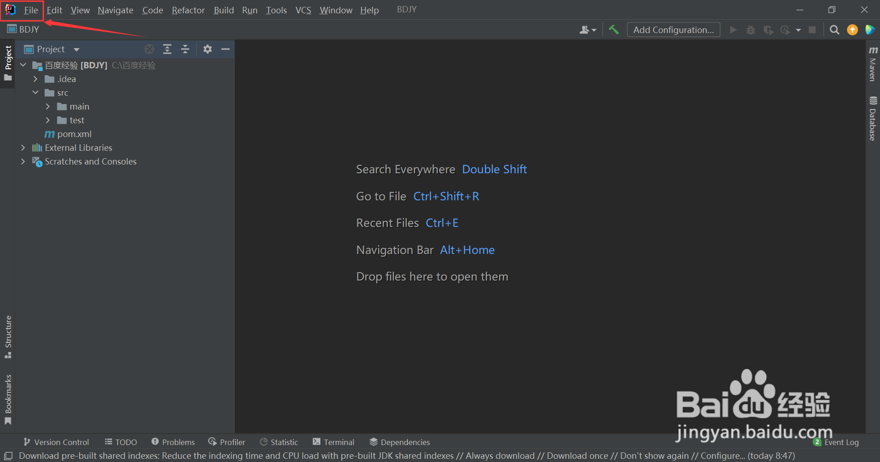Open the Help menu
880x462 pixels.
click(x=369, y=10)
